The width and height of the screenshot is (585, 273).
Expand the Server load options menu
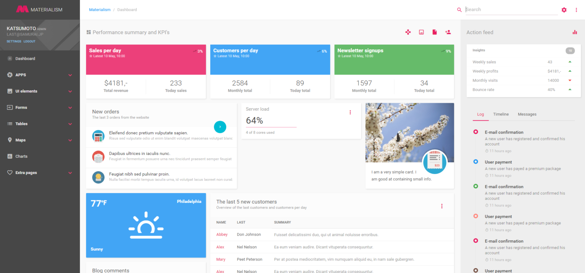coord(350,112)
